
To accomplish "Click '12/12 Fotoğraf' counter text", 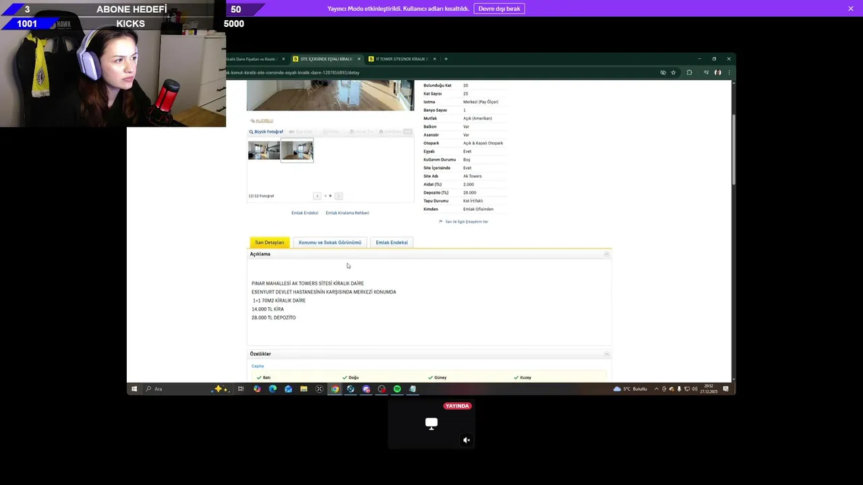I will (x=261, y=196).
